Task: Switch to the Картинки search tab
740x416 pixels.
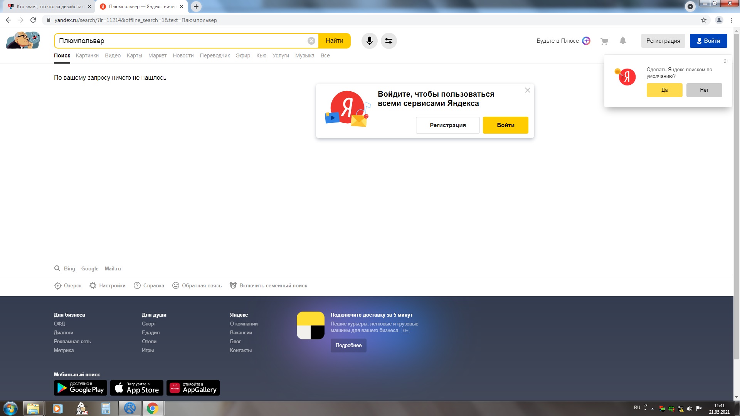Action: (87, 55)
